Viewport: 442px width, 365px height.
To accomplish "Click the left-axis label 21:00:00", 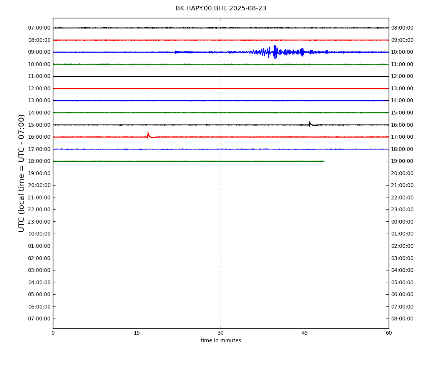I will click(40, 197).
